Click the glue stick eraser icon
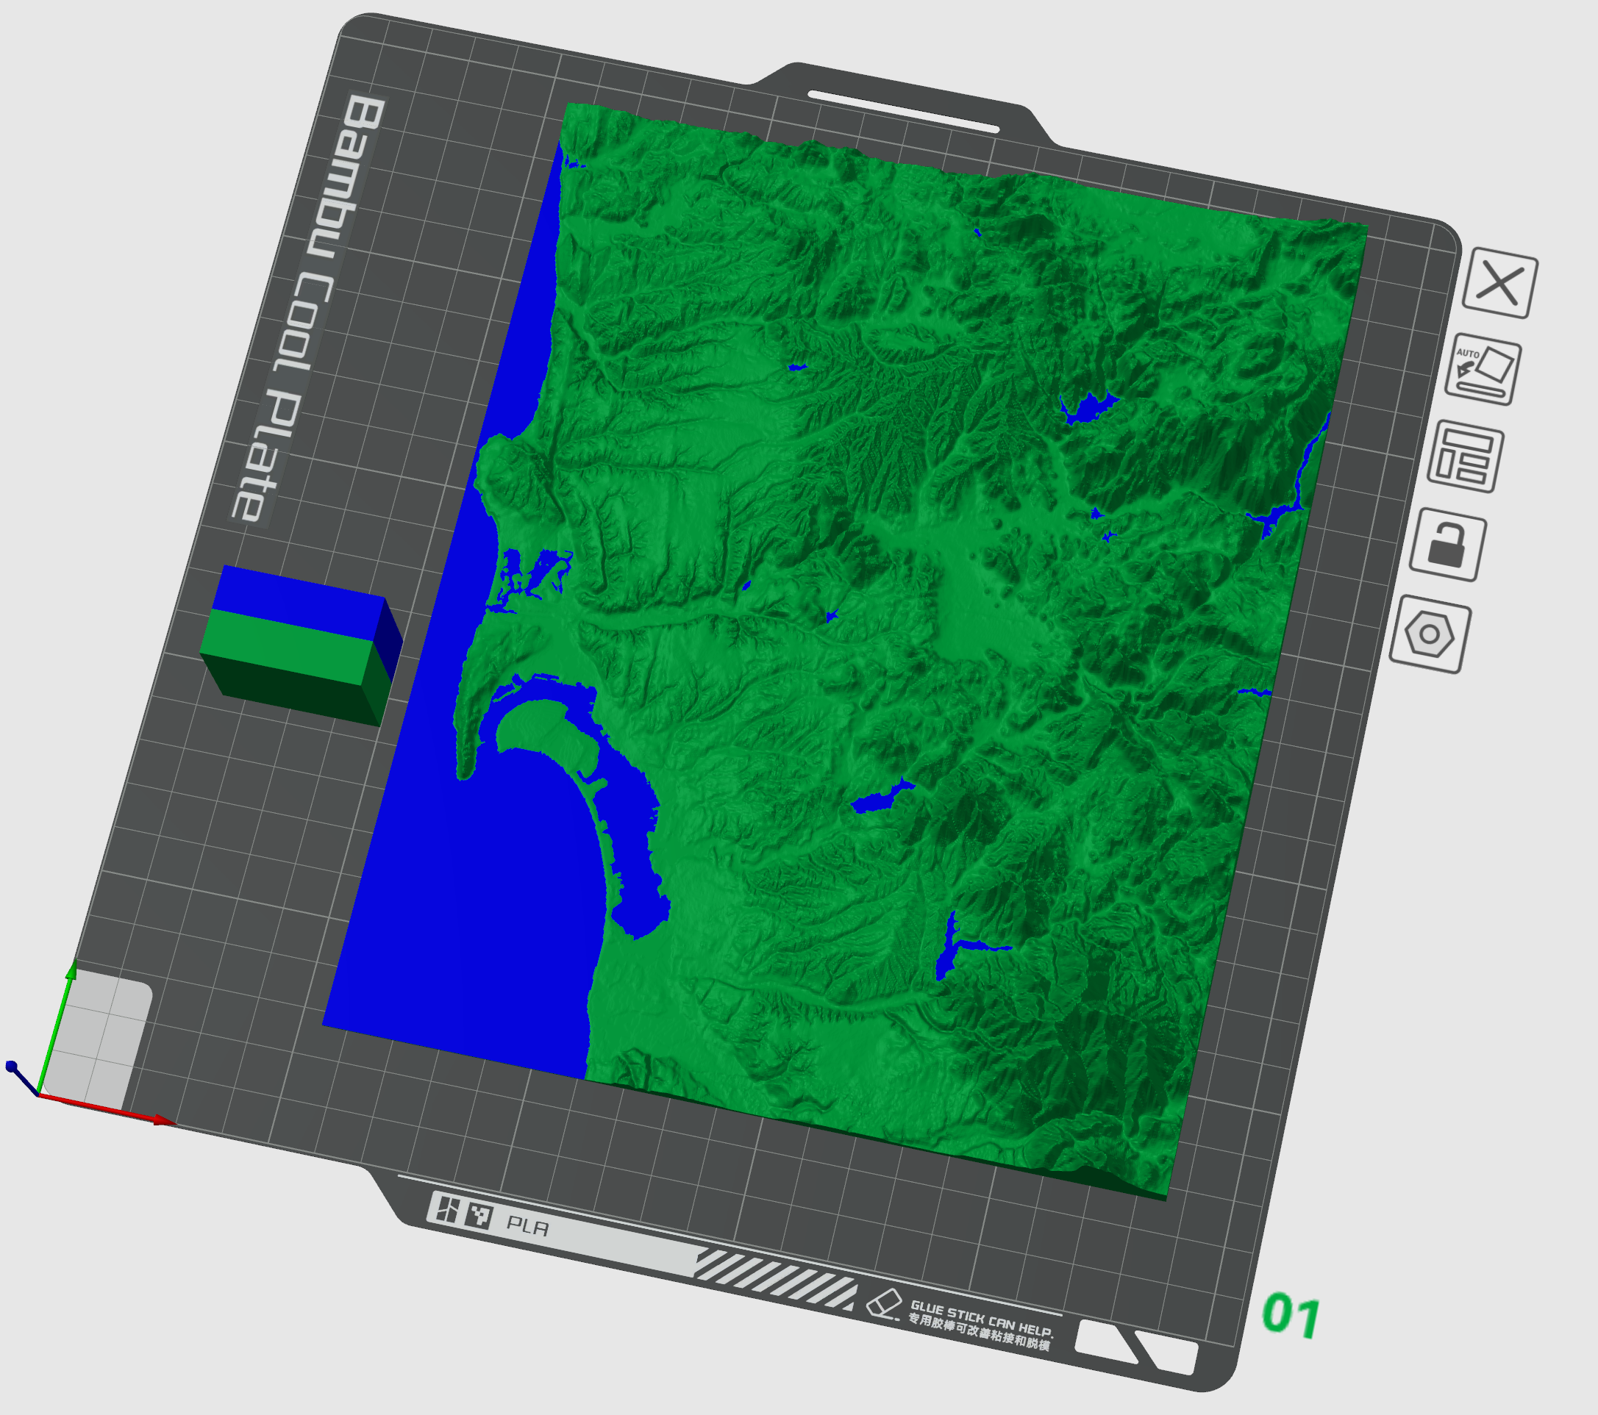 884,1302
